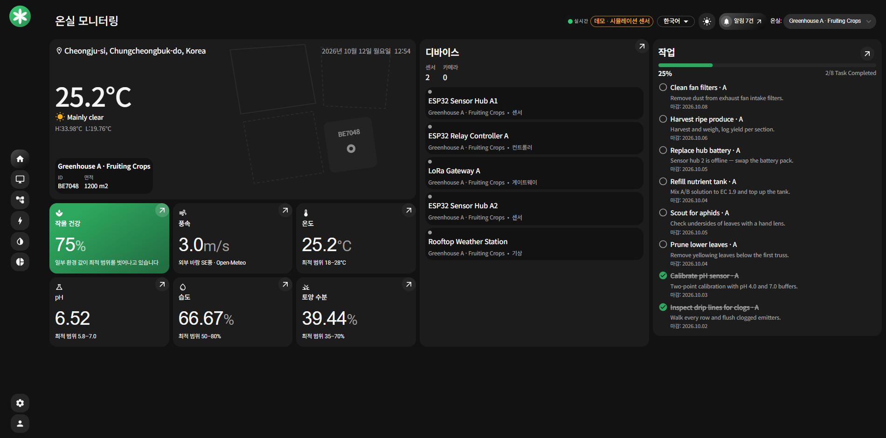
Task: Mark Refill nutrient tank task complete
Action: (x=663, y=181)
